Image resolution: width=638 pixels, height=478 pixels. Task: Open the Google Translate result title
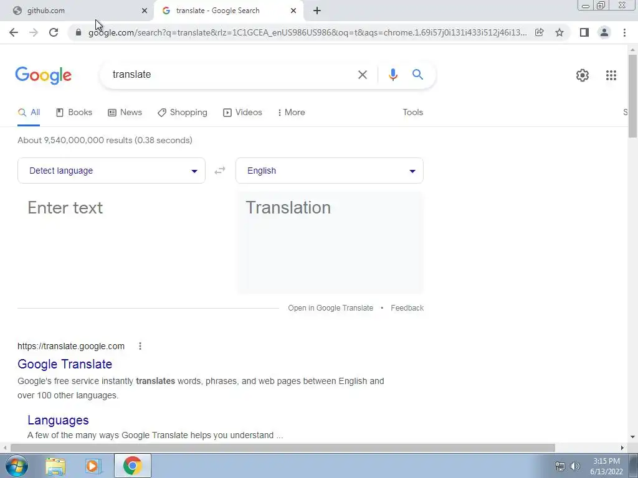pos(65,364)
